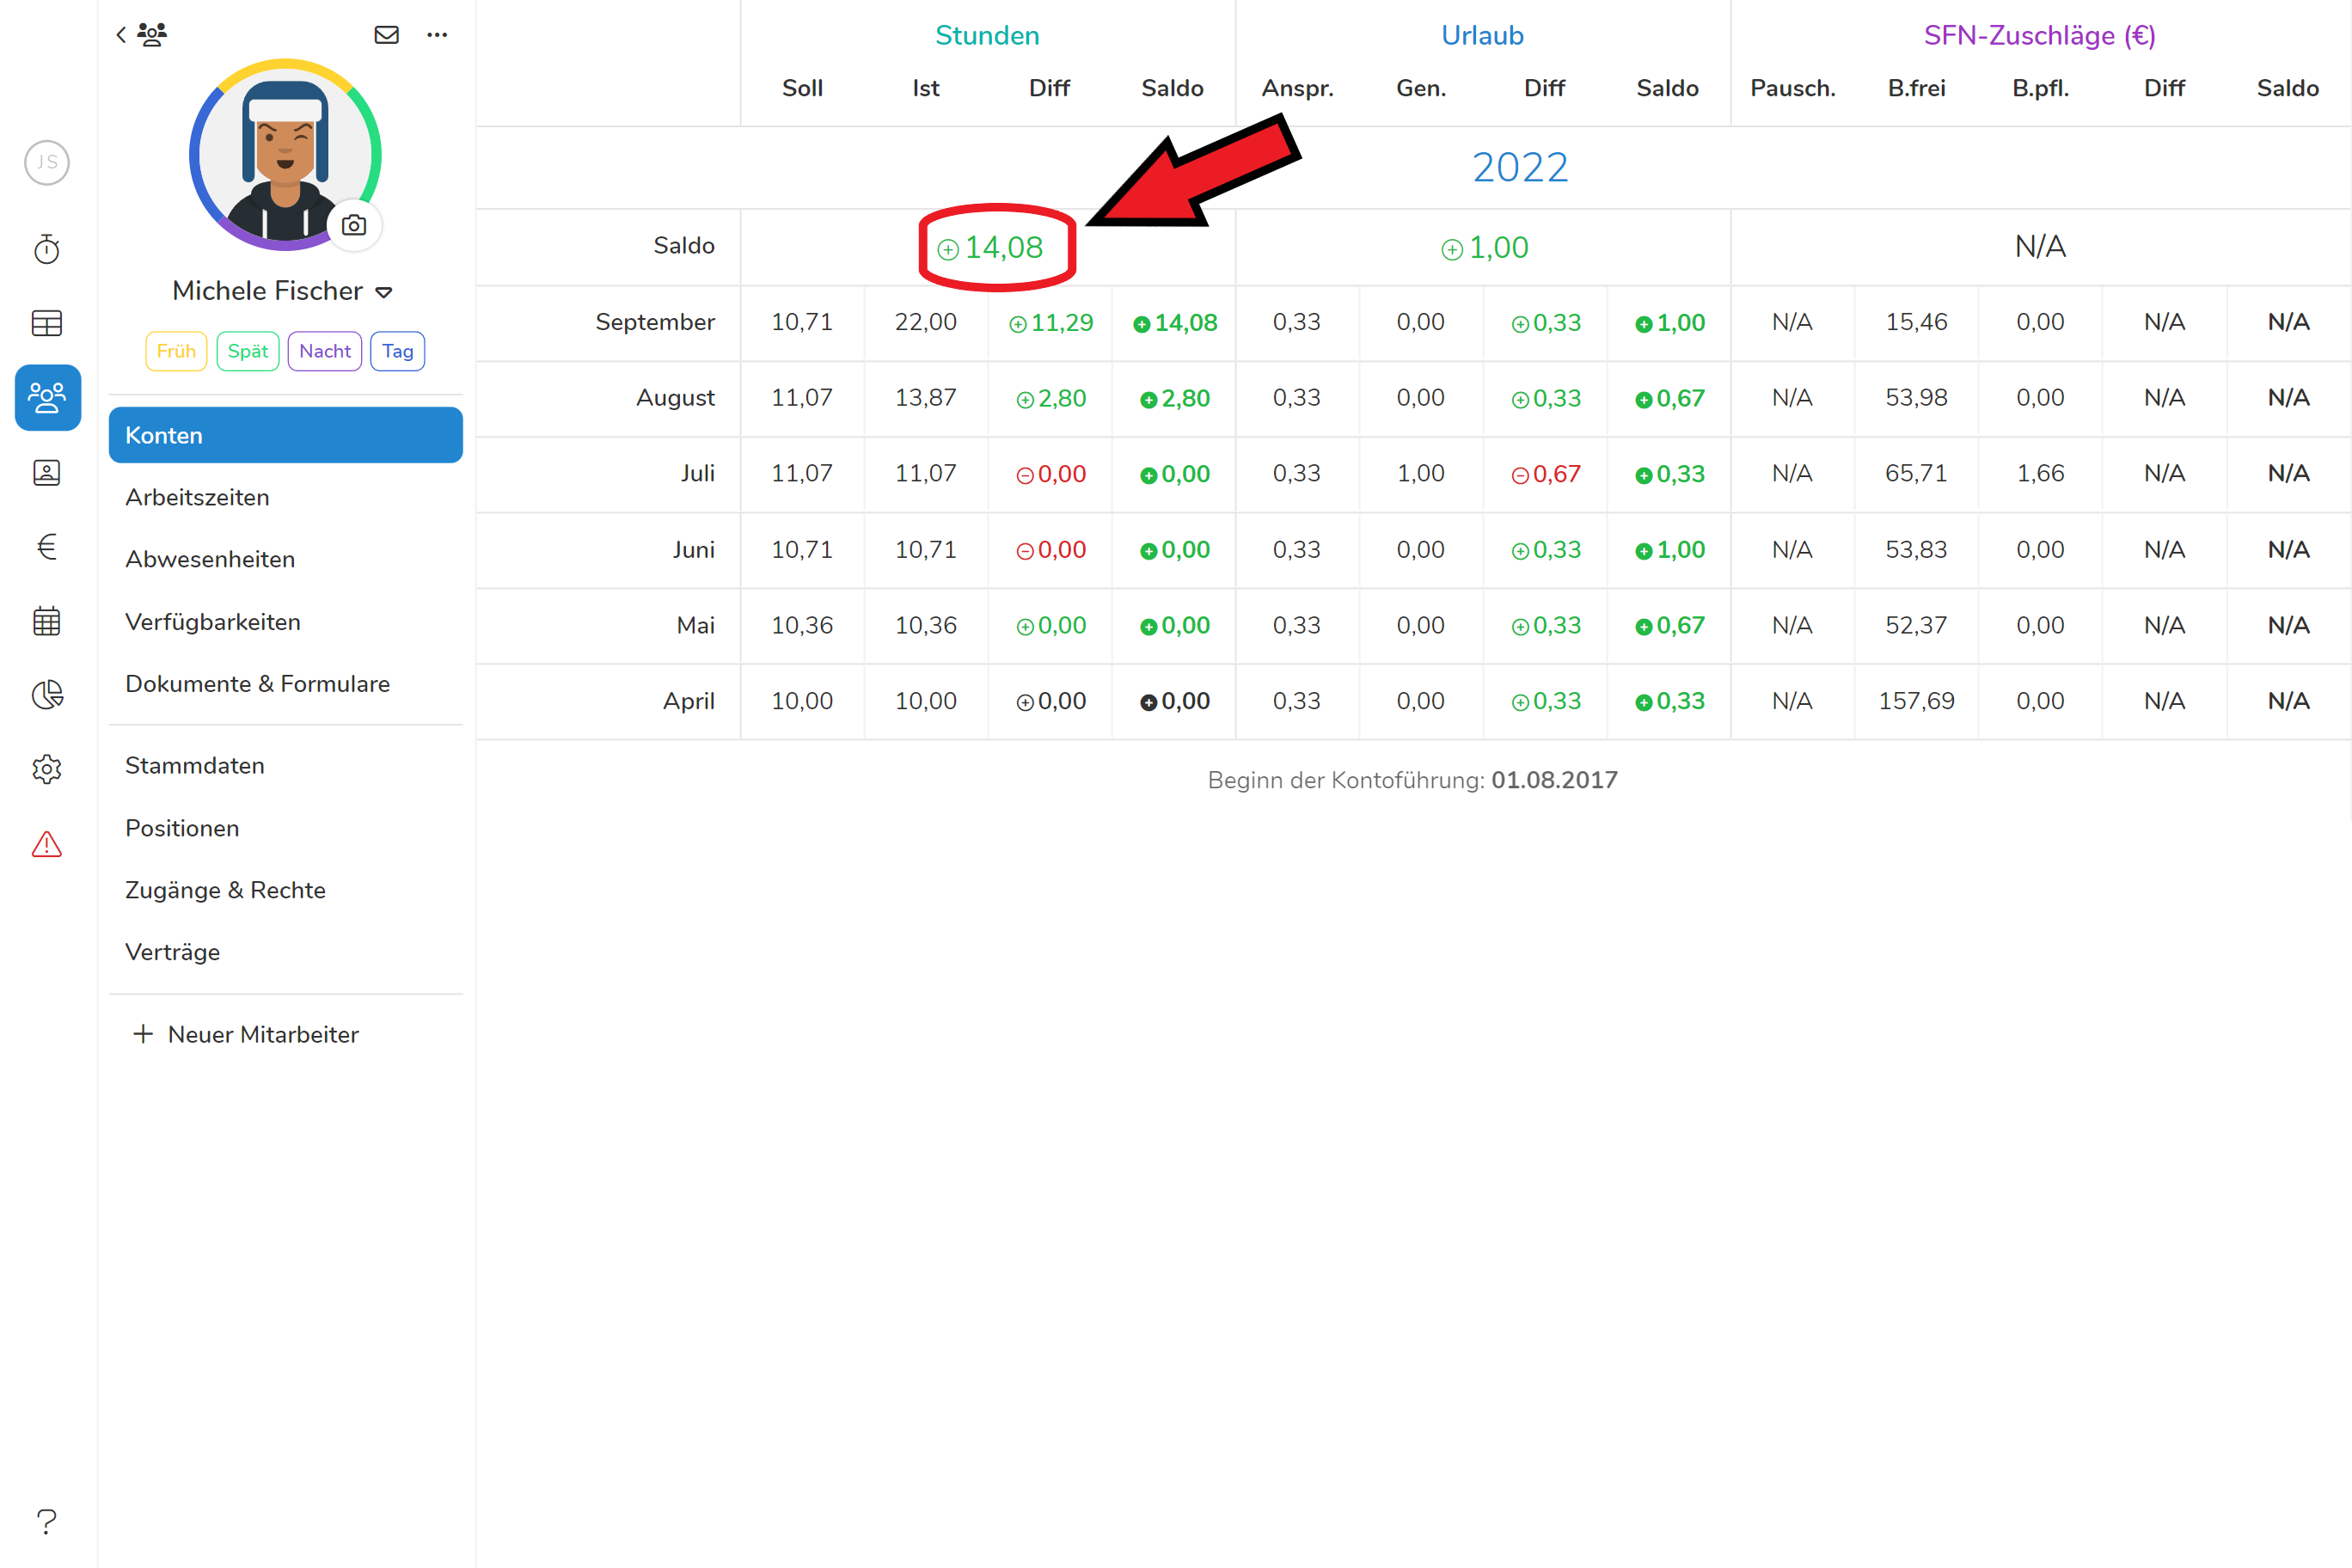
Task: Open the calendar grid icon
Action: pyautogui.click(x=47, y=621)
